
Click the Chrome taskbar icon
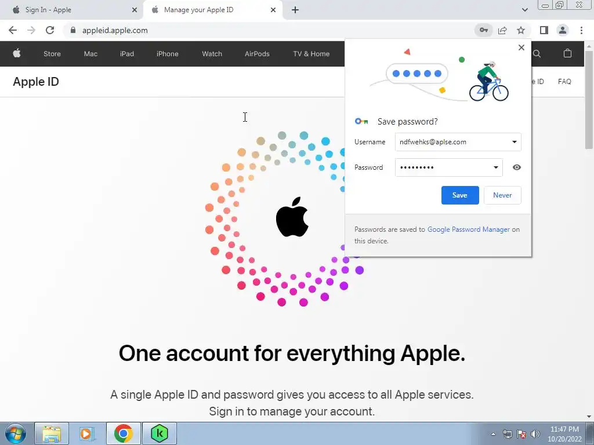click(123, 433)
